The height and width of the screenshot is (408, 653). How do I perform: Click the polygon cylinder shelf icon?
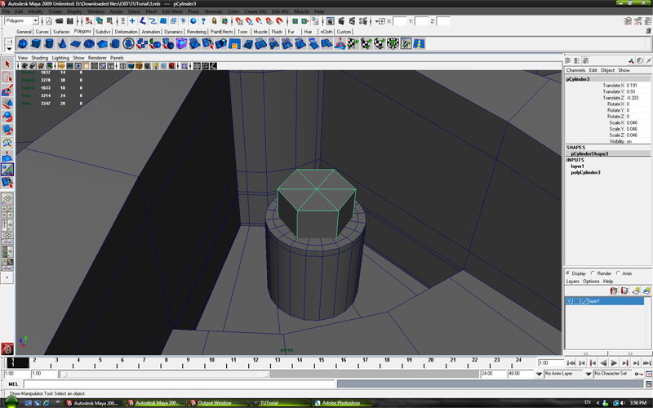(x=47, y=44)
